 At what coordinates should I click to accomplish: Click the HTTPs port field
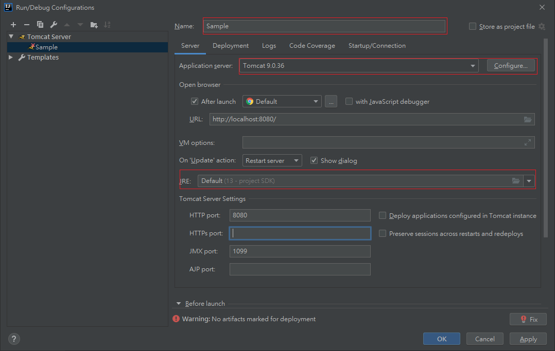(x=300, y=233)
